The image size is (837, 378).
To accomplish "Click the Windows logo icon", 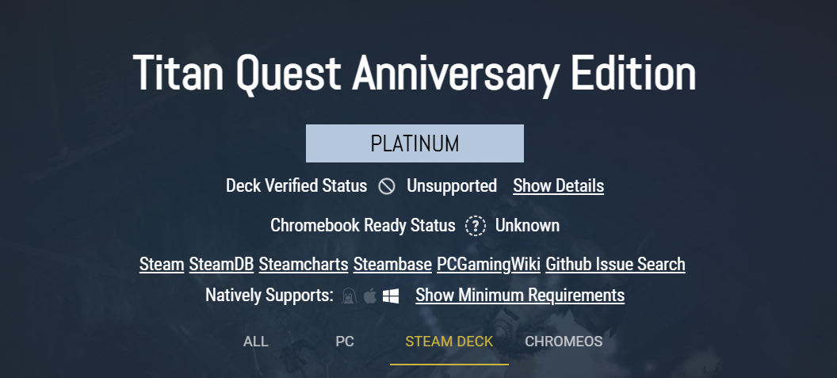I will click(390, 296).
